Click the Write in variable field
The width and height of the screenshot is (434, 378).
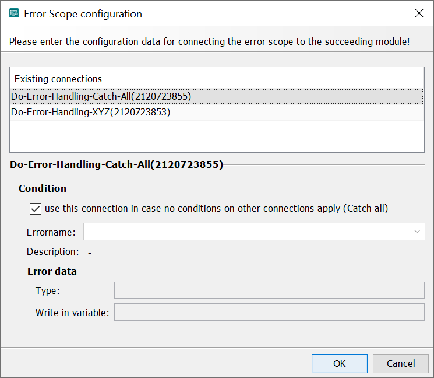click(x=269, y=313)
